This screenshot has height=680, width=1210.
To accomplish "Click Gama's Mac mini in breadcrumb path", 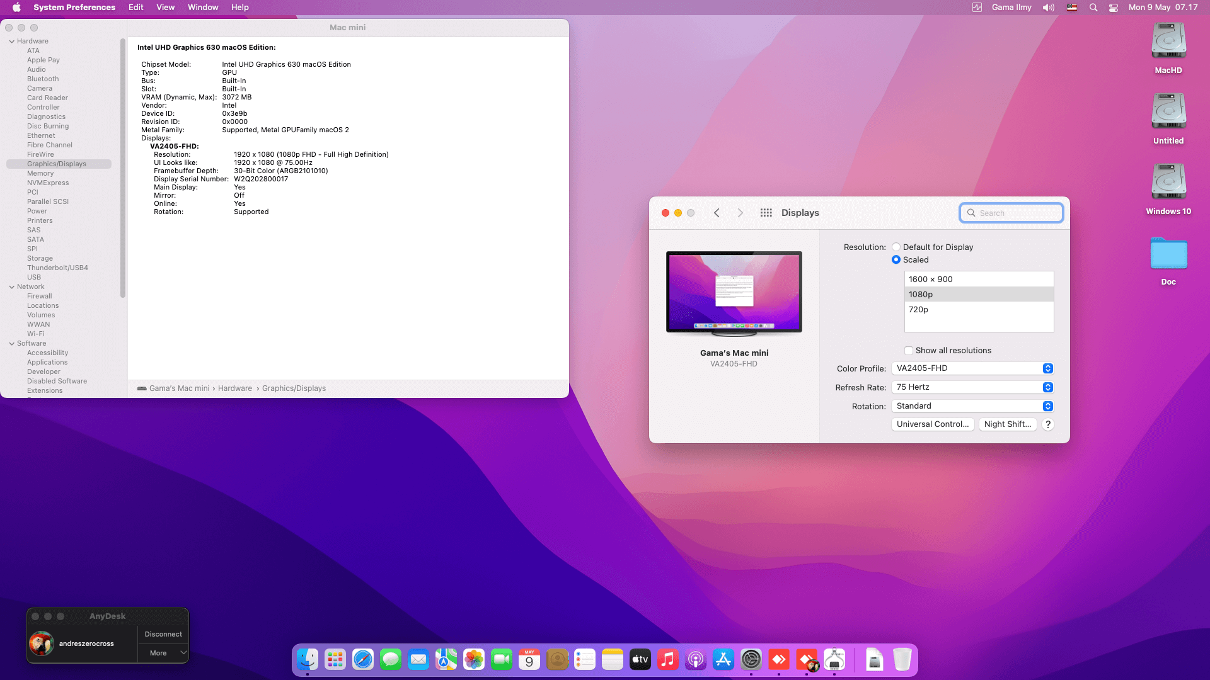I will coord(179,388).
